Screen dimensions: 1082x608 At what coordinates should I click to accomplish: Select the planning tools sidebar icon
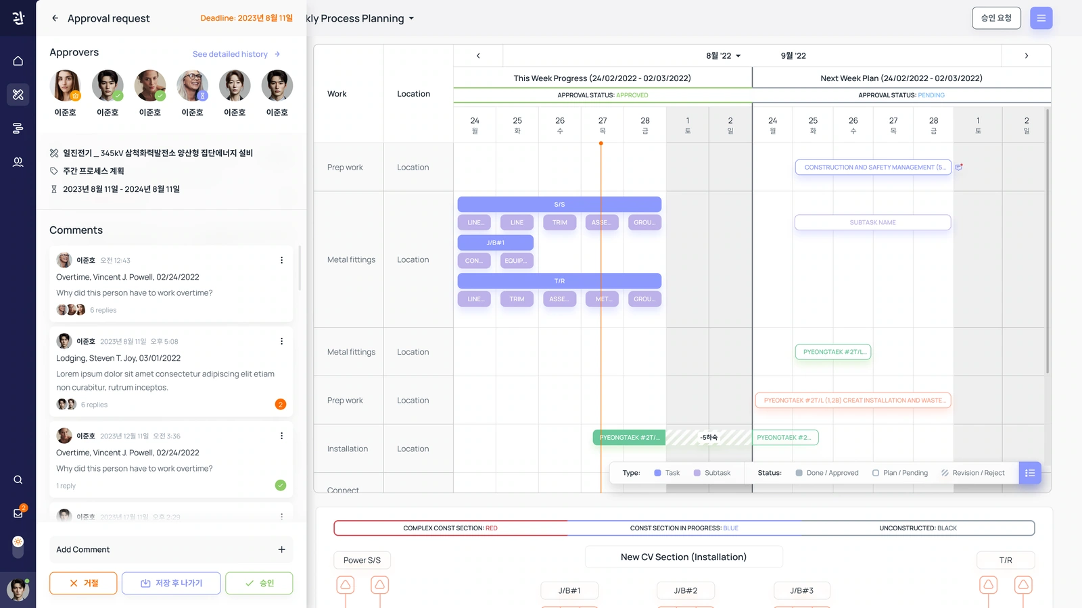(x=18, y=95)
